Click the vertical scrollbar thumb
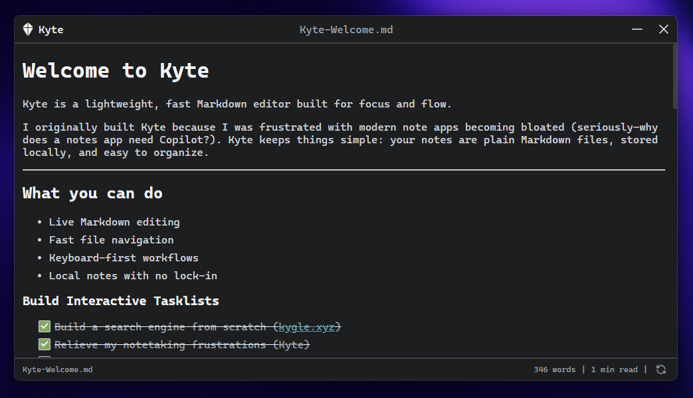693x398 pixels. [674, 76]
